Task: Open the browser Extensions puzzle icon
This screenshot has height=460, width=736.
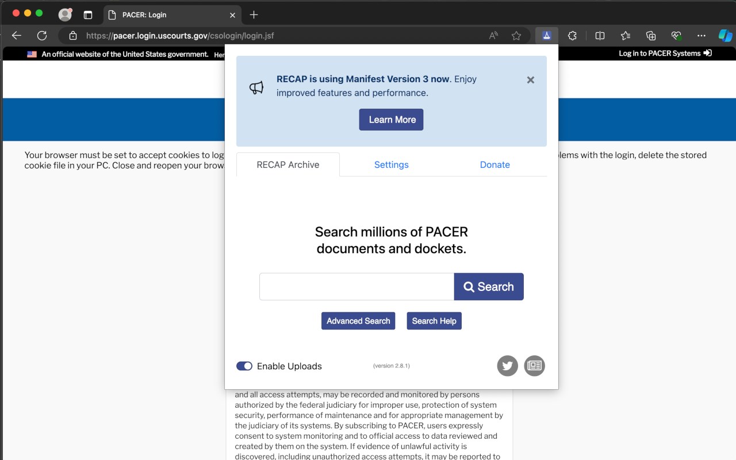Action: tap(572, 36)
